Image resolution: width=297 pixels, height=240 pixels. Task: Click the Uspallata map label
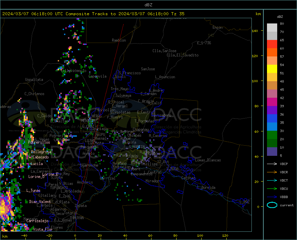(x=34, y=80)
